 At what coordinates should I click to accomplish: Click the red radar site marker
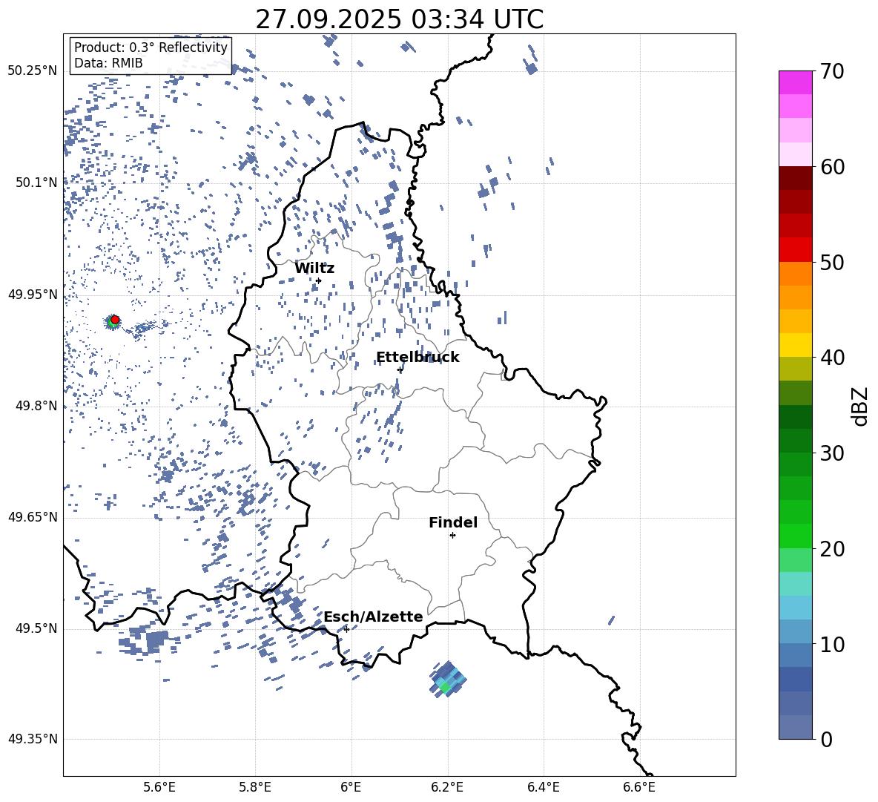point(115,320)
